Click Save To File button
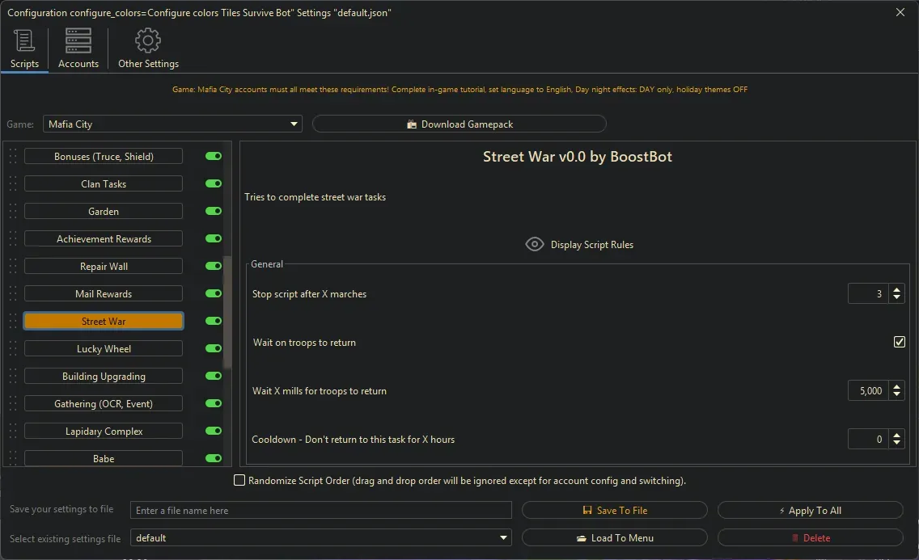 tap(615, 511)
